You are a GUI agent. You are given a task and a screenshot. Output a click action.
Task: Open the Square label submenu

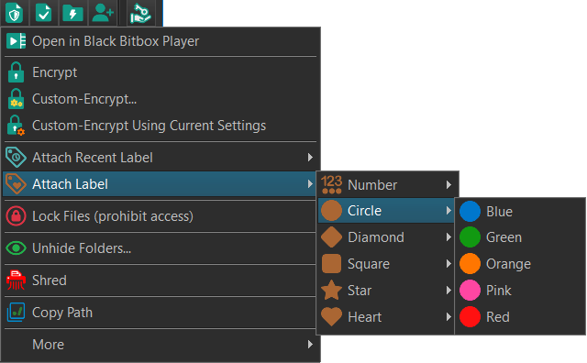[x=386, y=263]
